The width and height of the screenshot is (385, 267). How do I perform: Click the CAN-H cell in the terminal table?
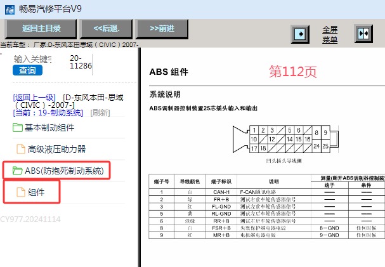221,192
